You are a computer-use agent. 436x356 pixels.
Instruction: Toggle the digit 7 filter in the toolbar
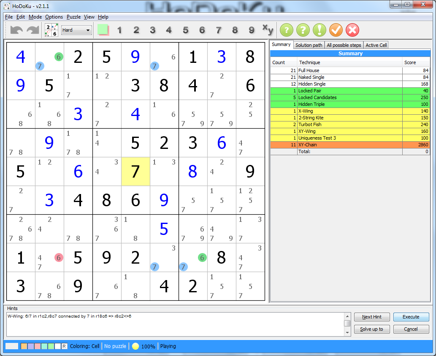[219, 30]
